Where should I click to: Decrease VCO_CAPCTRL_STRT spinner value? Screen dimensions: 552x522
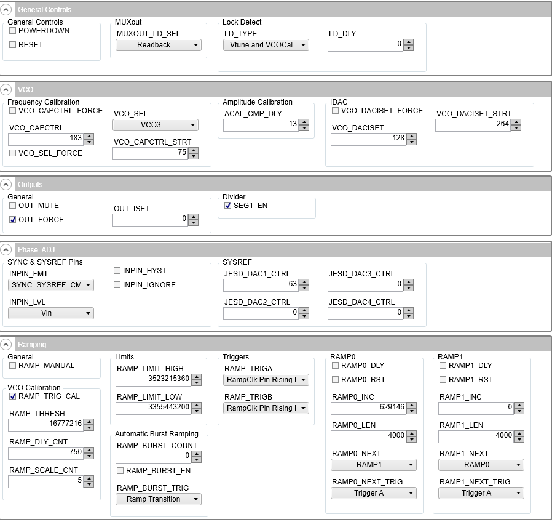coord(193,156)
